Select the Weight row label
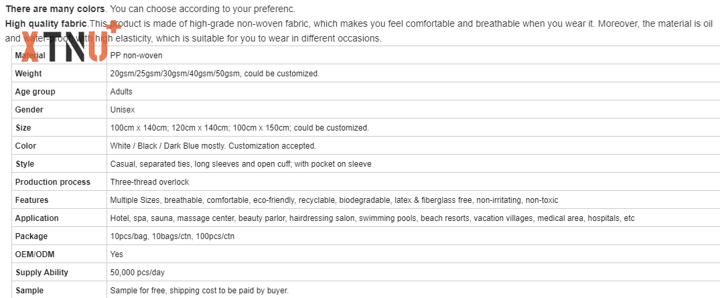This screenshot has height=298, width=720. pos(29,74)
